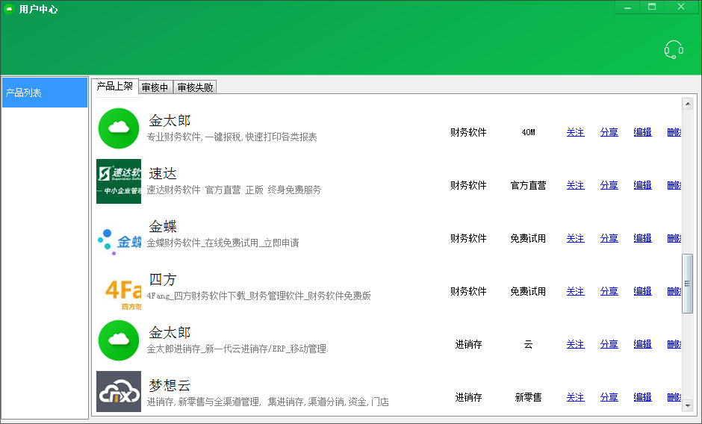Maximize the 用户中心 window
This screenshot has width=702, height=424.
tap(652, 7)
